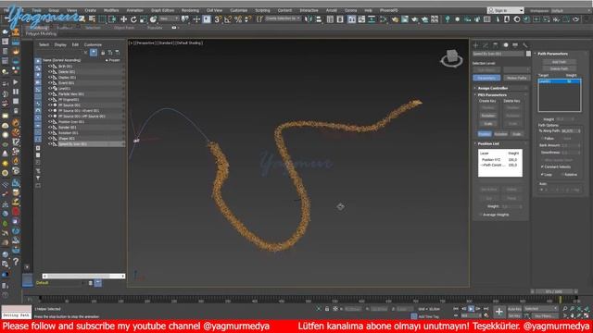Click the large plus Set Keys button
The image size is (593, 333).
(498, 312)
